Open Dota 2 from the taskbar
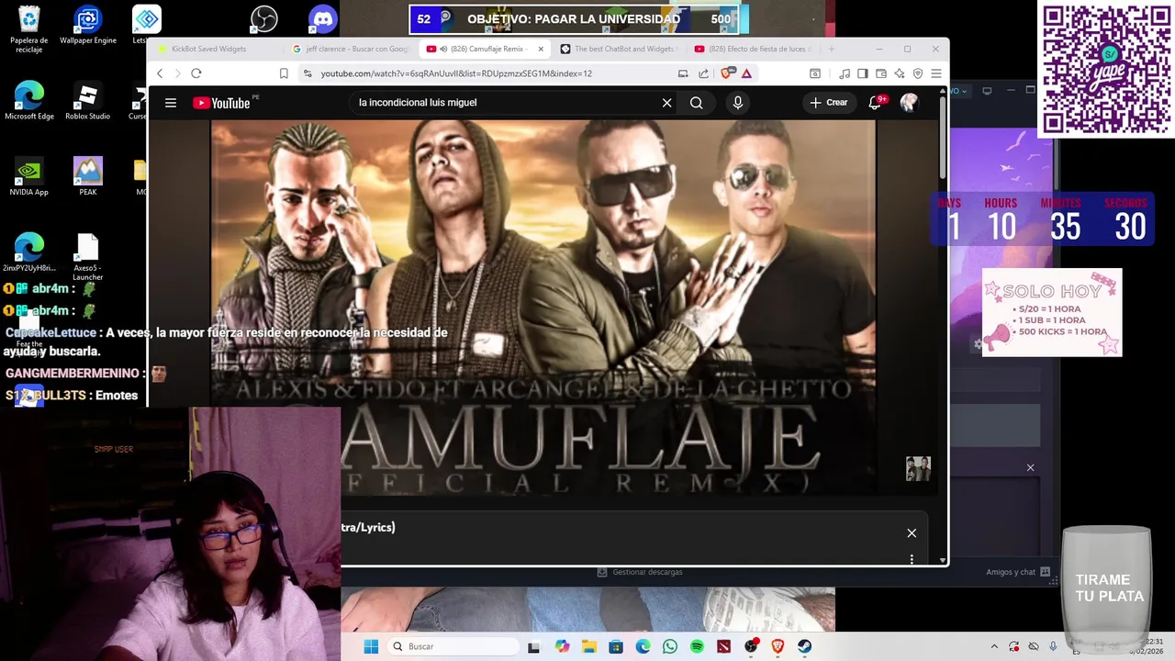The width and height of the screenshot is (1175, 661). coord(724,646)
